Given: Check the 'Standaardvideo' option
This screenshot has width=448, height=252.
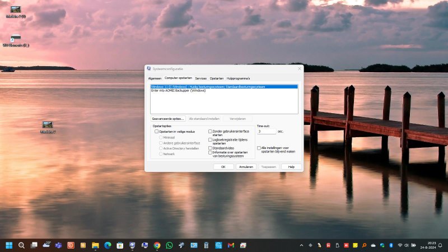Looking at the screenshot, I should [211, 148].
